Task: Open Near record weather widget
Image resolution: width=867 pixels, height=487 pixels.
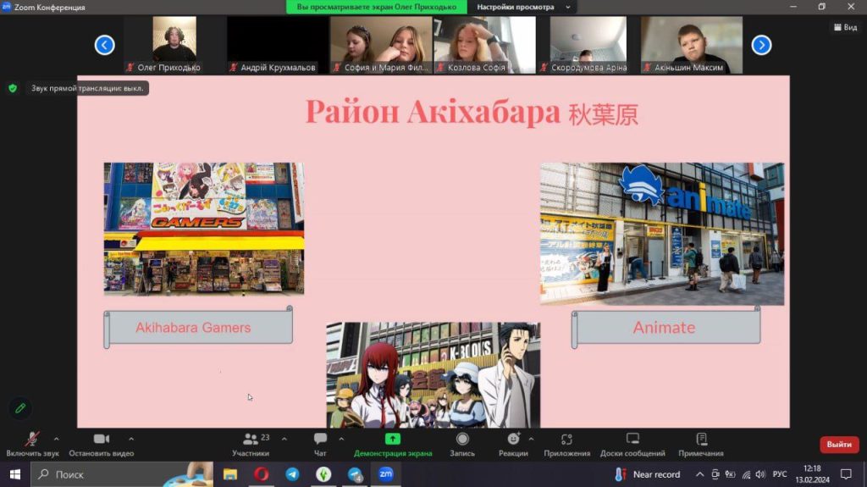Action: (x=648, y=474)
